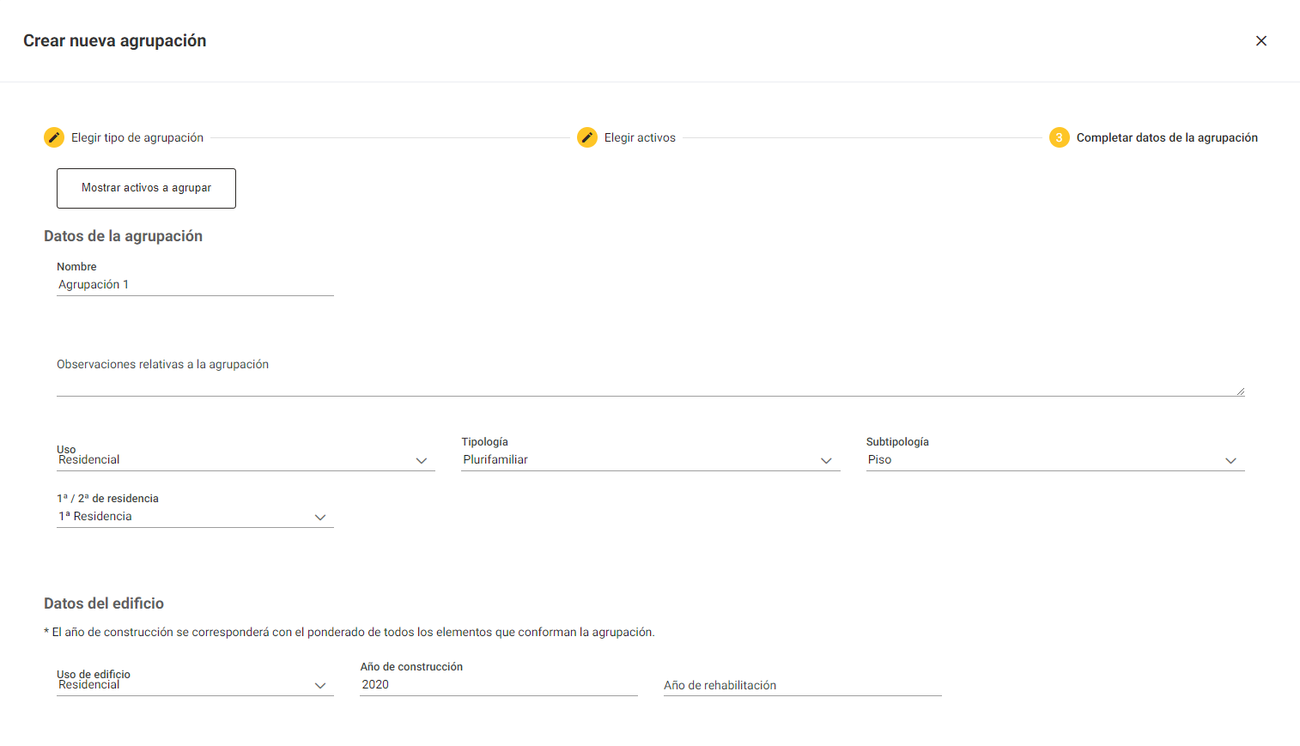Open the Subtipología dropdown showing Piso
Screen dimensions: 1300x746
1039,460
